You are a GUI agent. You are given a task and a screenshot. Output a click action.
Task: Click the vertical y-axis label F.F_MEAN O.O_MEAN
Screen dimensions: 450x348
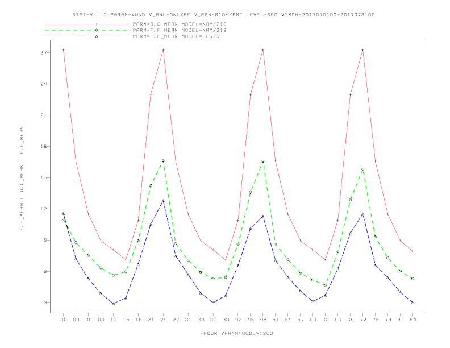(22, 179)
